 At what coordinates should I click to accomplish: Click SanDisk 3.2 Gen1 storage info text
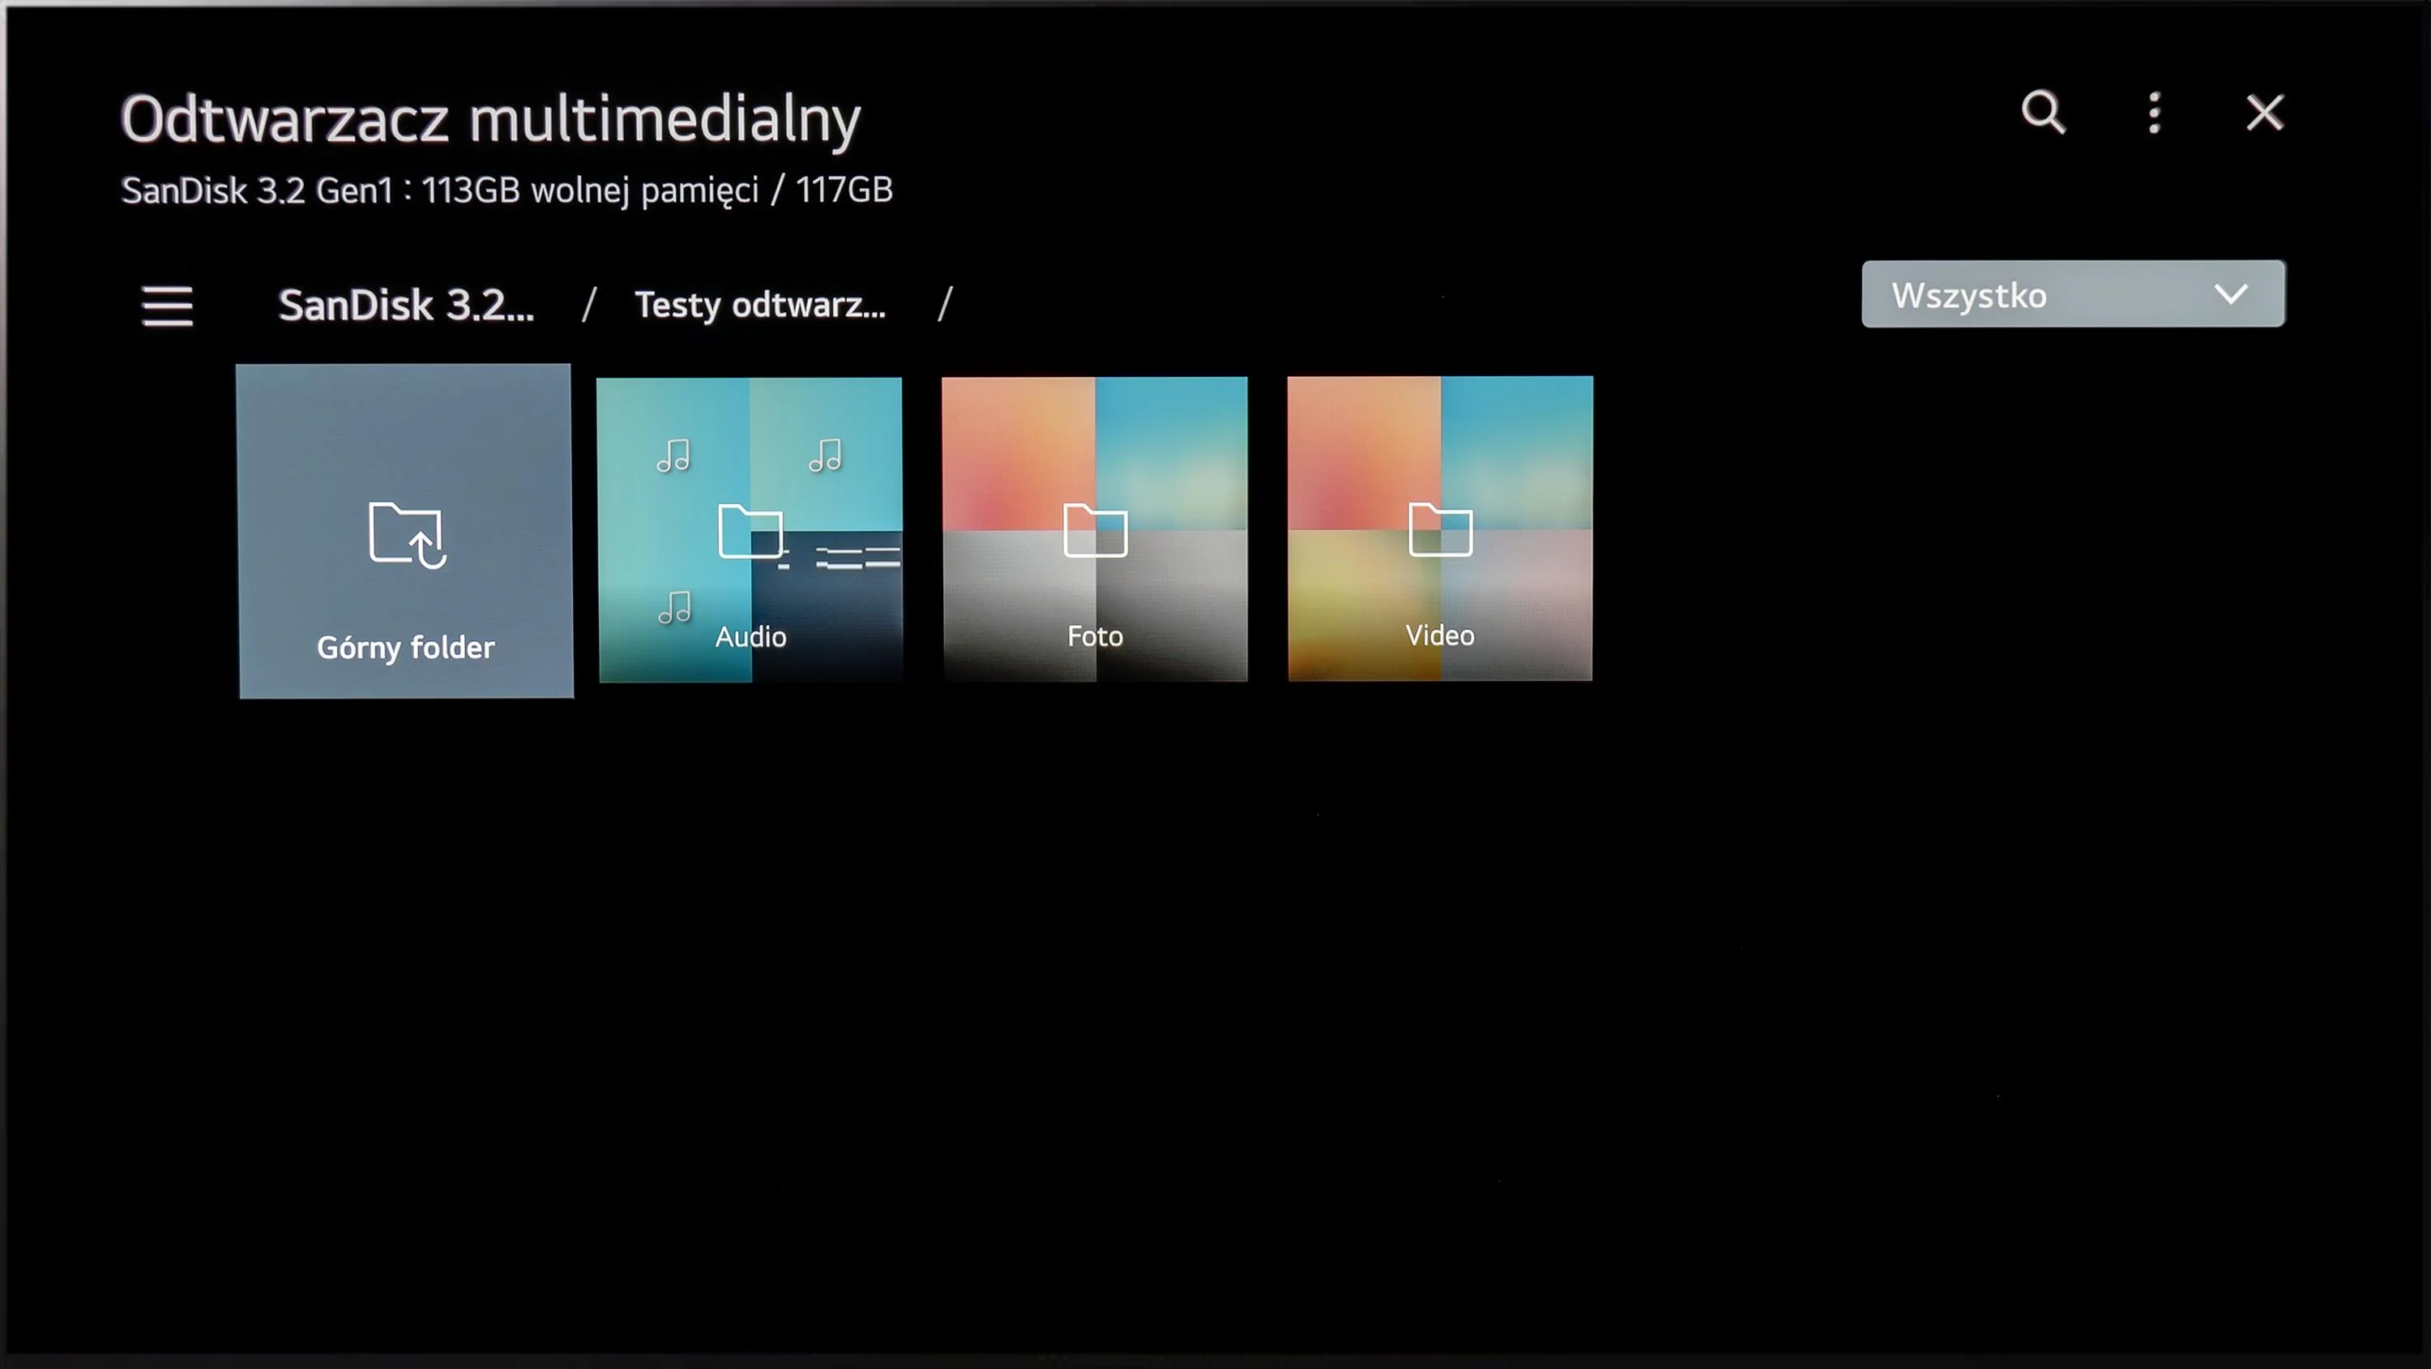pos(506,190)
